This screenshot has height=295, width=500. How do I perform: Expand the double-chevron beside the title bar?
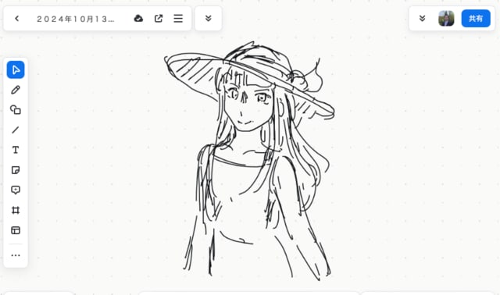(x=209, y=19)
